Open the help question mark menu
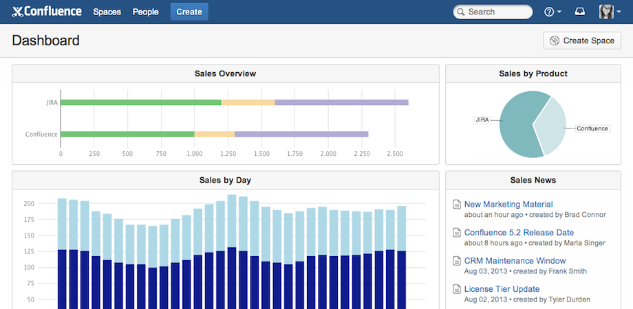 click(x=550, y=12)
